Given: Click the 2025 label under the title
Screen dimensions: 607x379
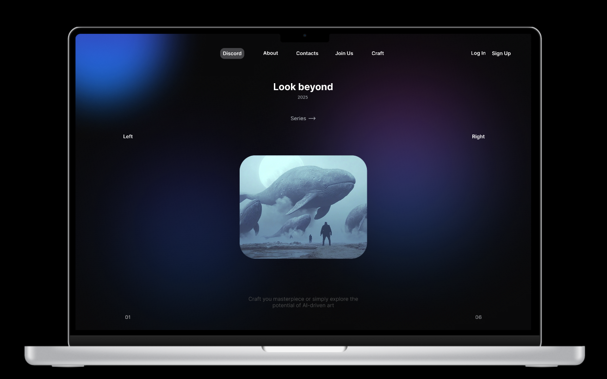Looking at the screenshot, I should [303, 97].
